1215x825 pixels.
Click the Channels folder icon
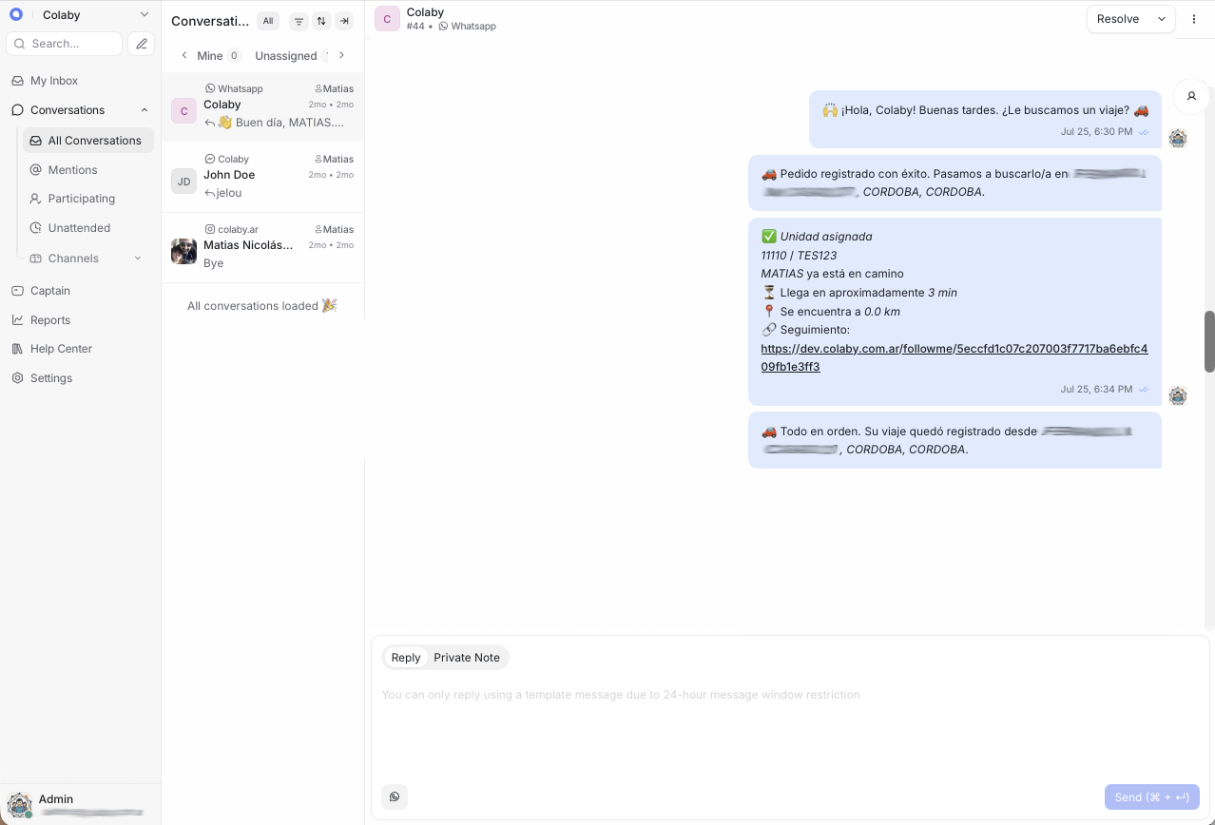coord(36,259)
